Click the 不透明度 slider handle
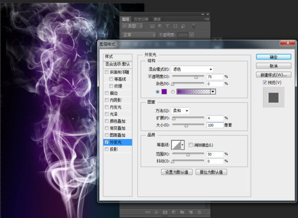The width and height of the screenshot is (298, 218). tap(196, 77)
